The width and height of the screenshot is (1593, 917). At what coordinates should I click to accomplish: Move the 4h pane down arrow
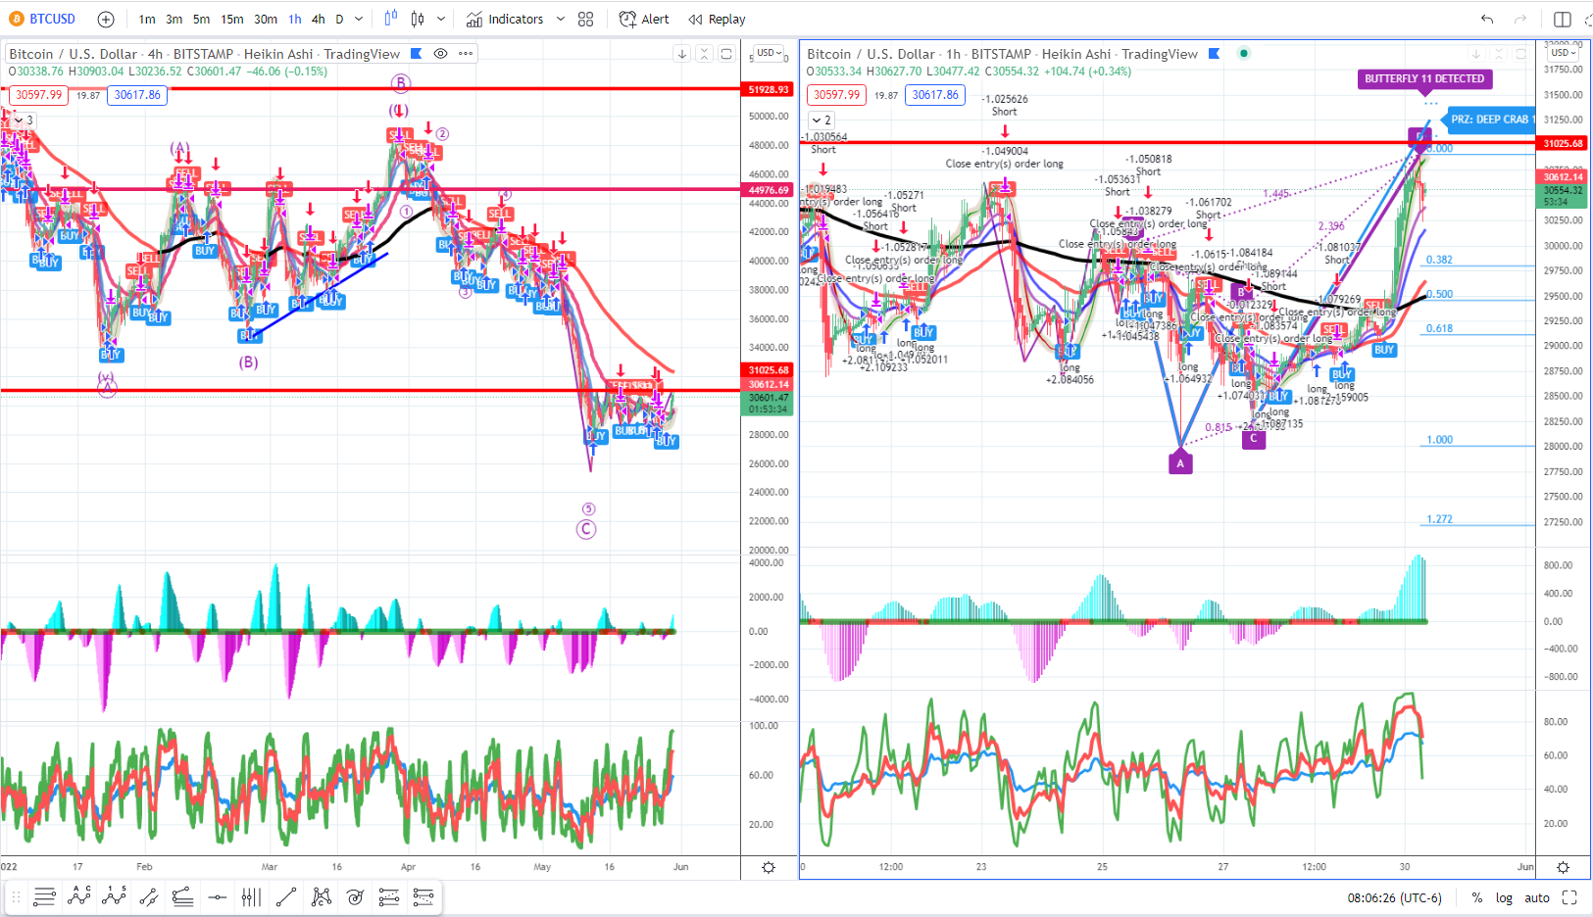[x=682, y=54]
